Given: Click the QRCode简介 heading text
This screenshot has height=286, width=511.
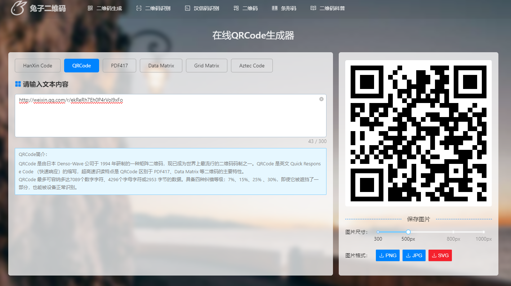Looking at the screenshot, I should click(x=33, y=155).
